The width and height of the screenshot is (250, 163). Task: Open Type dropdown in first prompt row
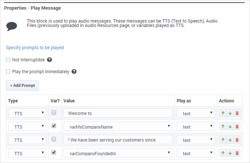27,113
